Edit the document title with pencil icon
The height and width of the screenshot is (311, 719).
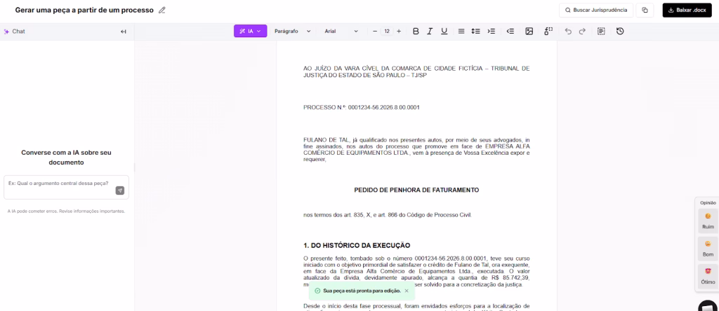(162, 10)
